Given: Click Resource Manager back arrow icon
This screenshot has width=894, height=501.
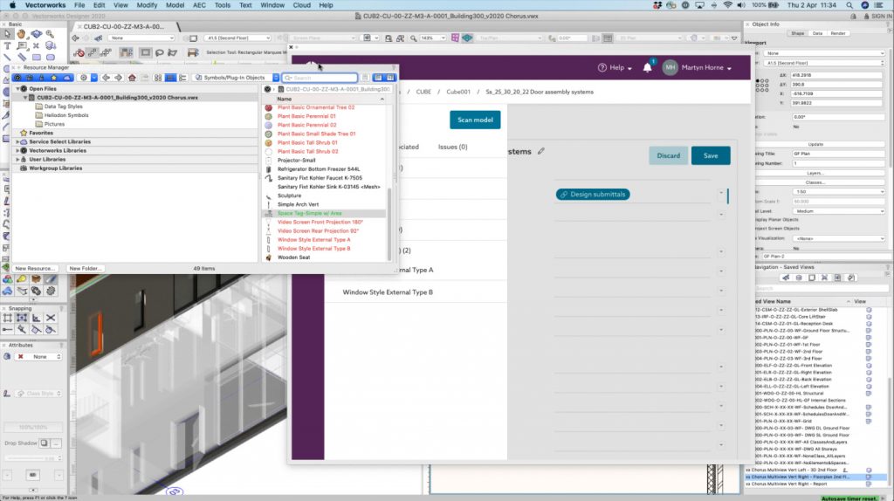Looking at the screenshot, I should [x=106, y=78].
